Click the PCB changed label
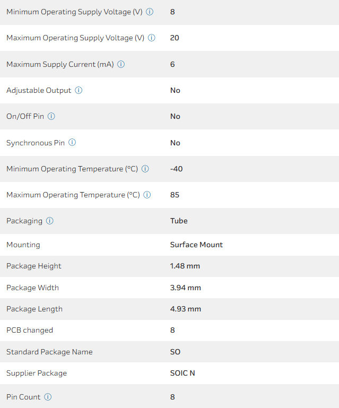The width and height of the screenshot is (339, 408). (x=30, y=330)
